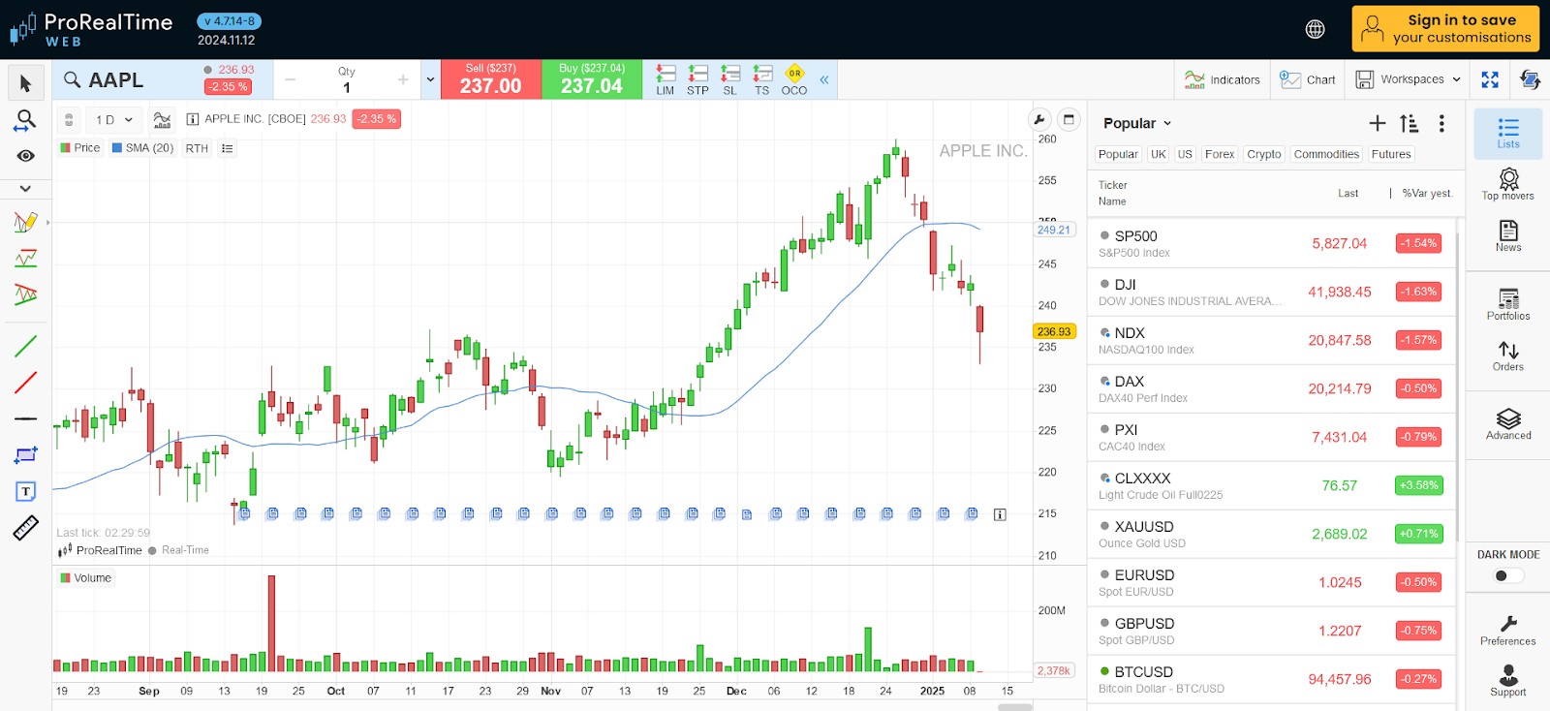The image size is (1550, 711).
Task: Pick the black horizontal line tool
Action: tap(25, 419)
